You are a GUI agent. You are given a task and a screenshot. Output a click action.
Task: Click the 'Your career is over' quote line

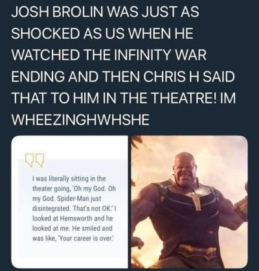[73, 239]
